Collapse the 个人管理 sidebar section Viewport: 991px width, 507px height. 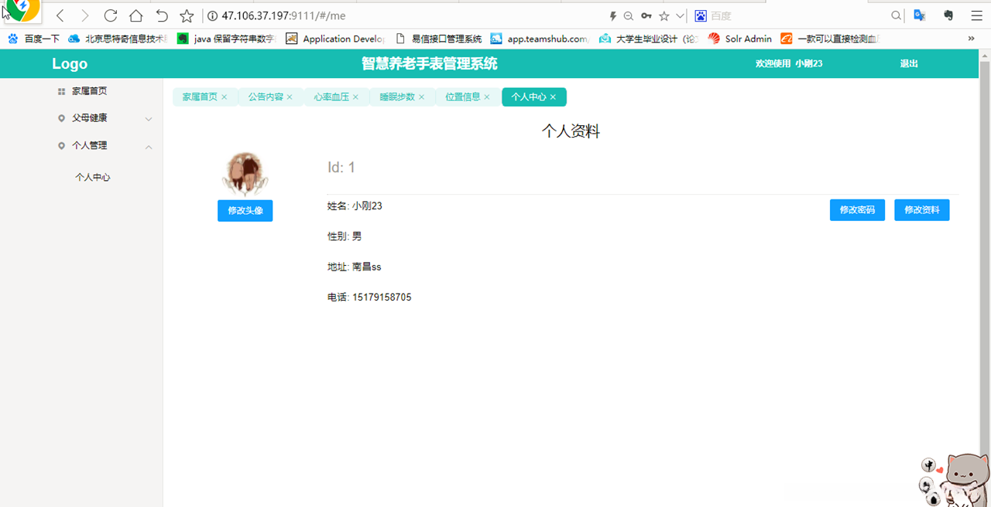click(148, 145)
